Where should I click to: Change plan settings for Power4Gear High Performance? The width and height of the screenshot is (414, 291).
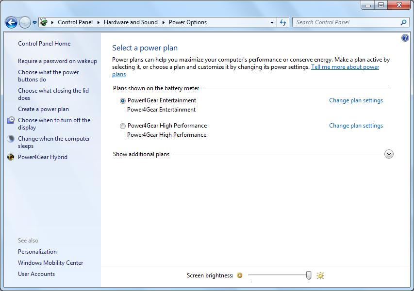coord(356,126)
